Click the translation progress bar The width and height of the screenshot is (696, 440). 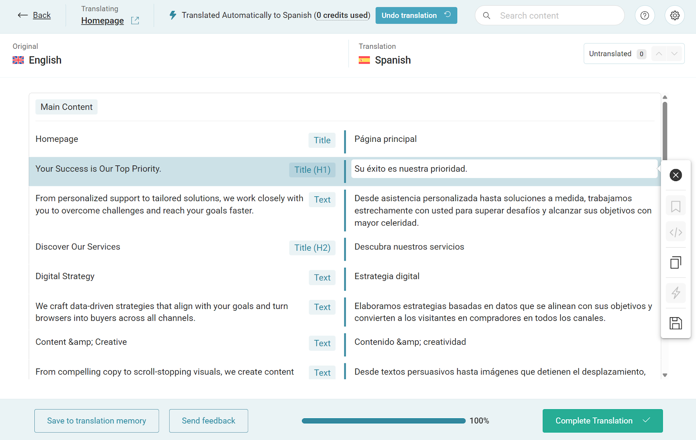(383, 421)
